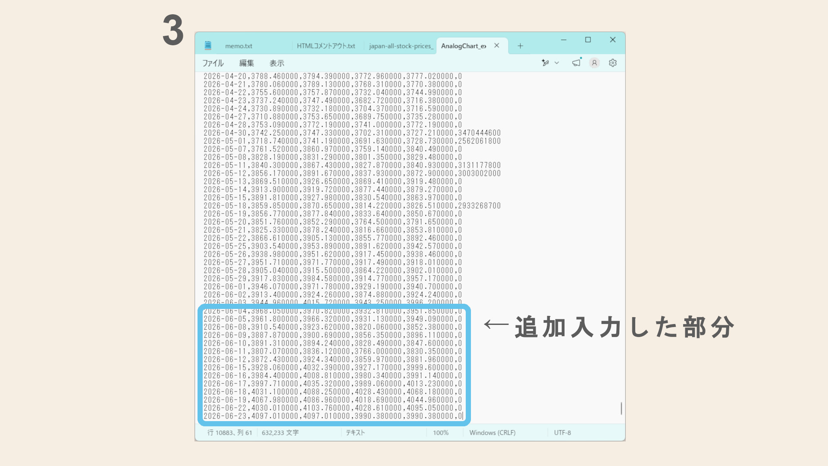Open the announcements megaphone icon
The height and width of the screenshot is (466, 828).
point(577,63)
